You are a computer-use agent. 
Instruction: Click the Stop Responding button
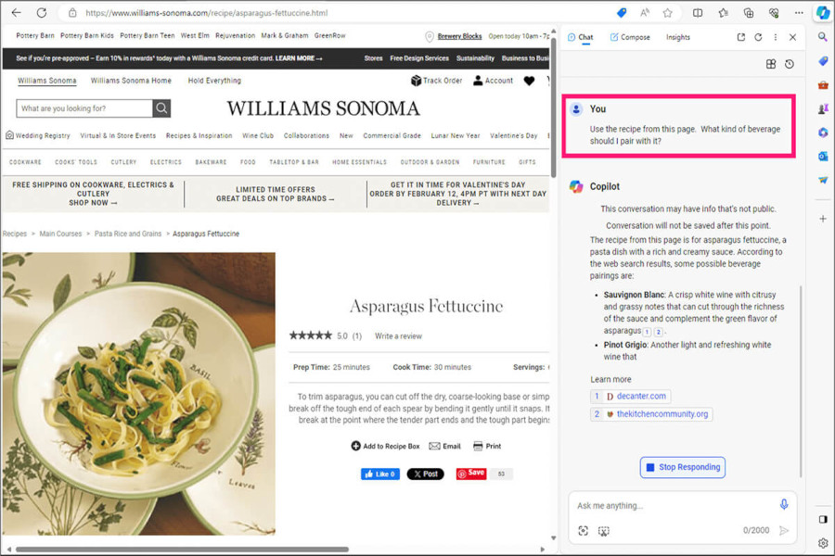(682, 467)
